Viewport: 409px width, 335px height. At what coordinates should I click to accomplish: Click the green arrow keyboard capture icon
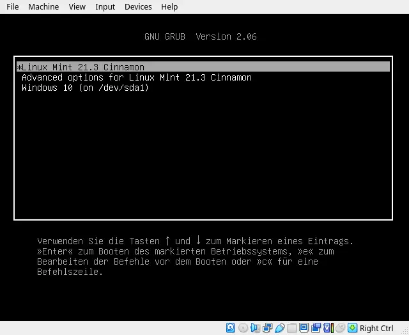(x=352, y=328)
